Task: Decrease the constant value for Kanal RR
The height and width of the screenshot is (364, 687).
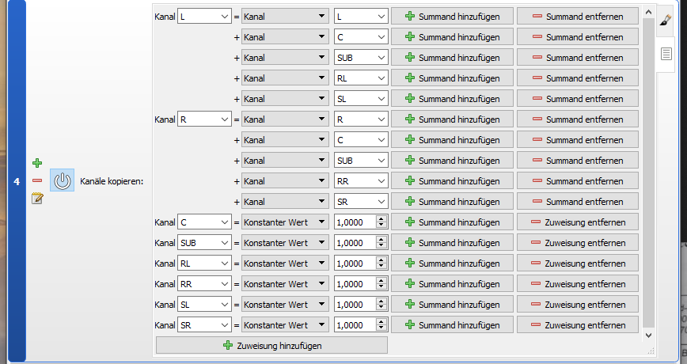Action: pos(381,286)
